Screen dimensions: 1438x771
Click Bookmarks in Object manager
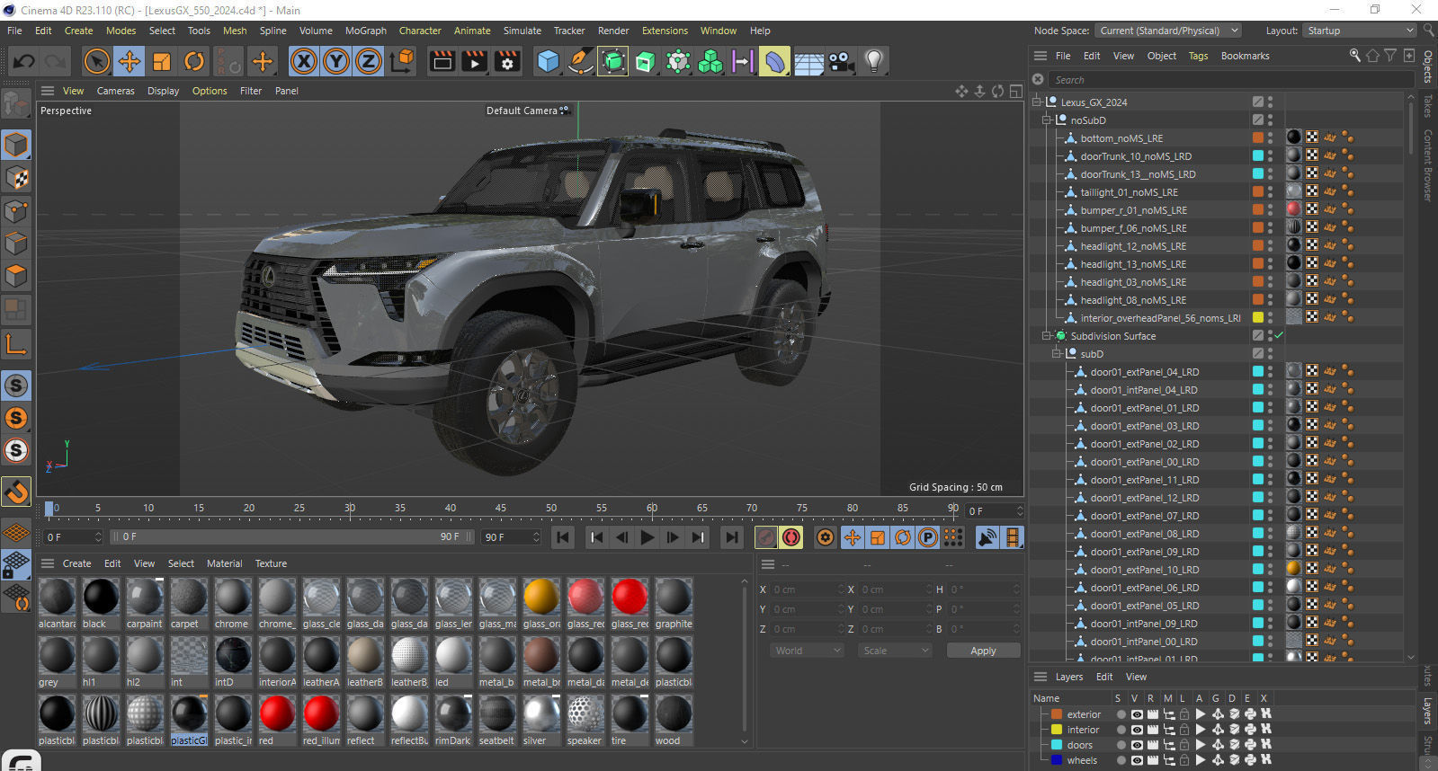coord(1245,56)
